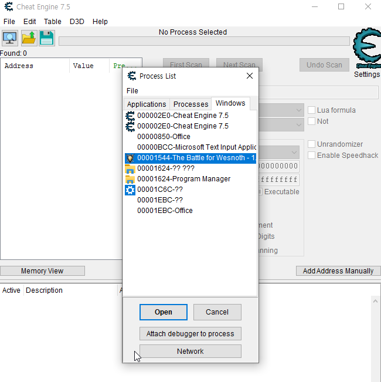Click the gear icon beside 00001C6C-??
The image size is (381, 382).
(130, 190)
